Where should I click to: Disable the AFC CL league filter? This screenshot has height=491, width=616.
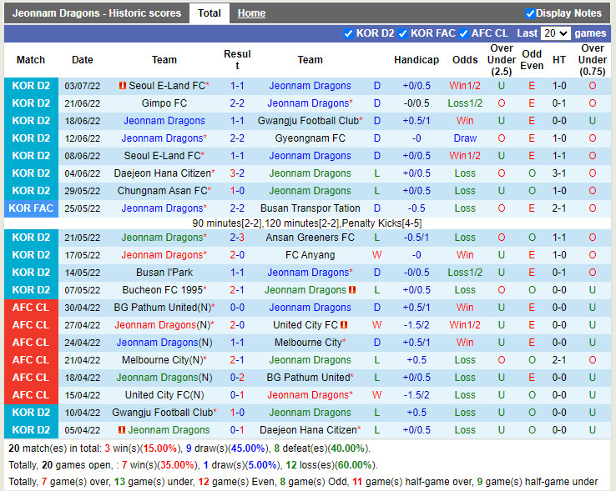(x=464, y=33)
